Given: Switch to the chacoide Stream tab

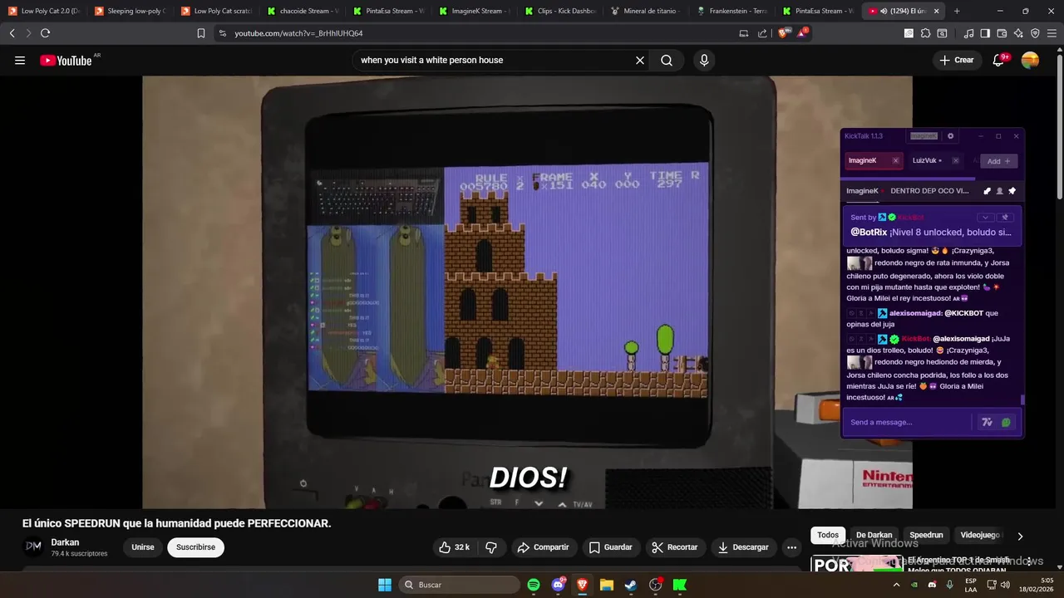Looking at the screenshot, I should [x=303, y=11].
